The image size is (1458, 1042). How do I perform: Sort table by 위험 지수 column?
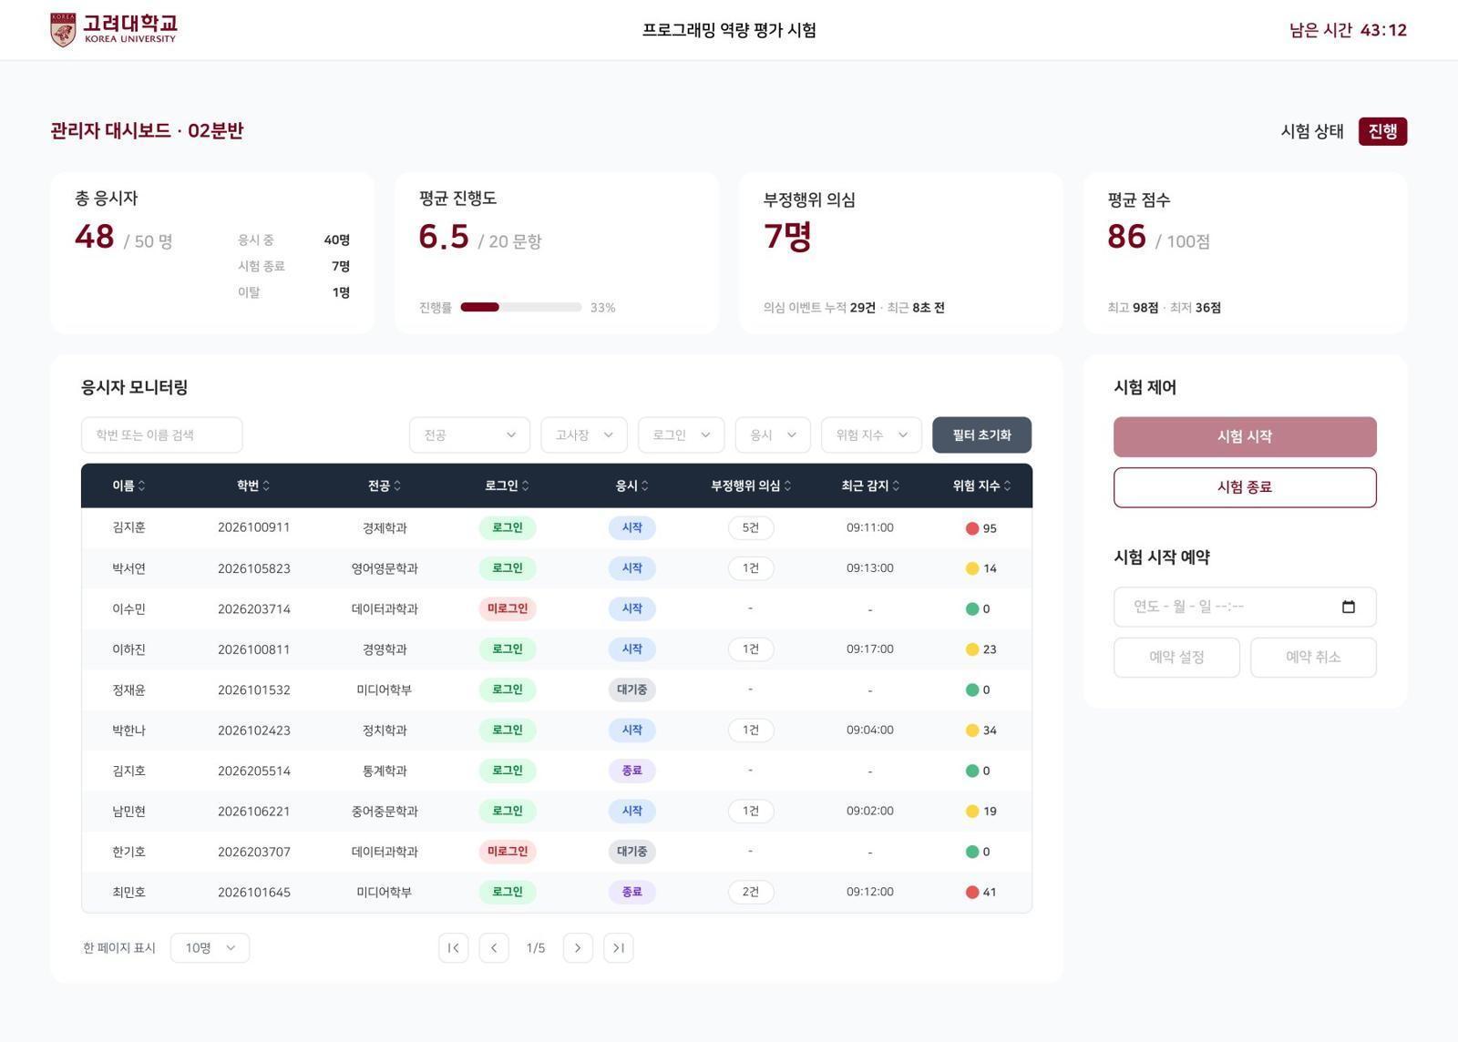(x=981, y=486)
